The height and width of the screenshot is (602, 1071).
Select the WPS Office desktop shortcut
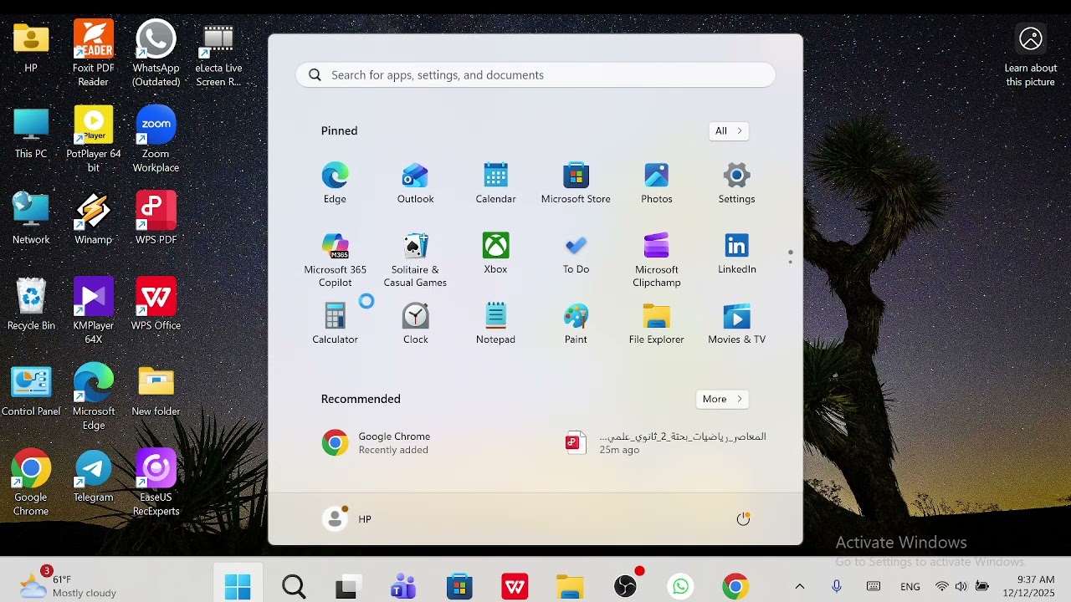tap(156, 305)
